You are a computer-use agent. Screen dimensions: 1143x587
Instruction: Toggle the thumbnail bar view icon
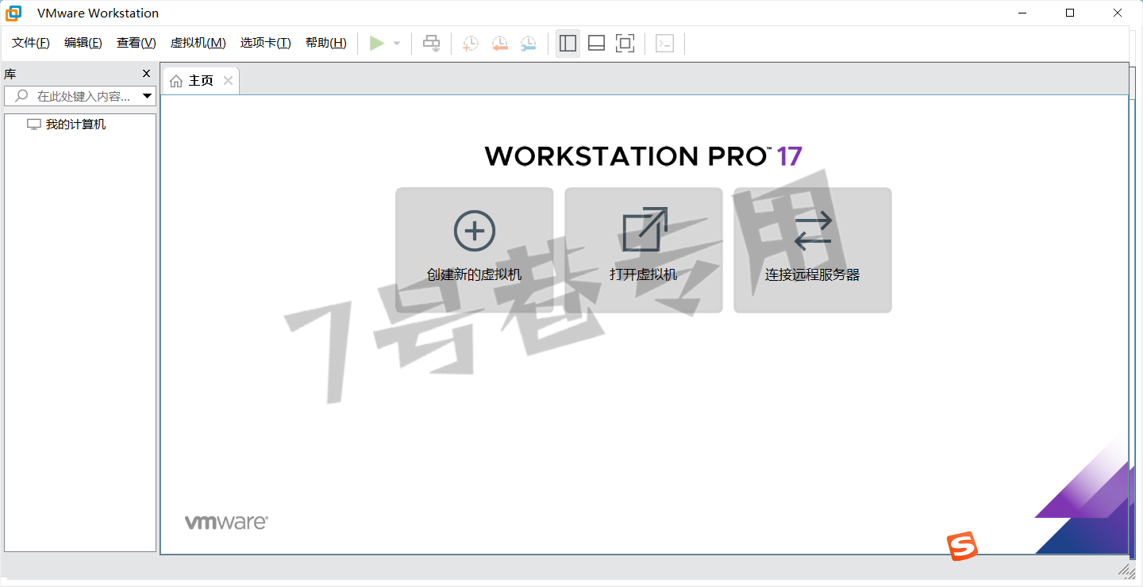[x=596, y=44]
